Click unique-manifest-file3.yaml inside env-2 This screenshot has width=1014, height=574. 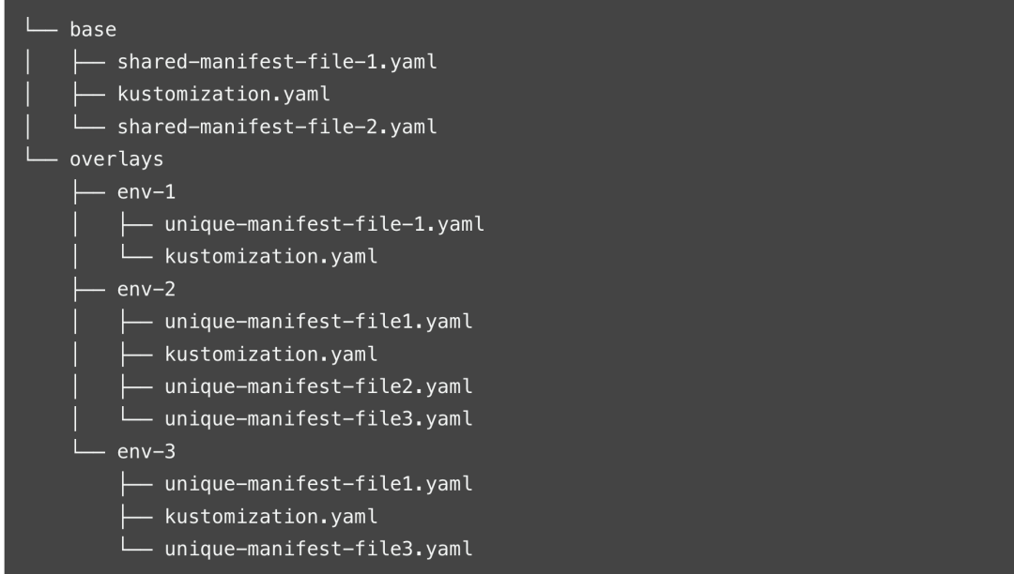click(x=318, y=418)
